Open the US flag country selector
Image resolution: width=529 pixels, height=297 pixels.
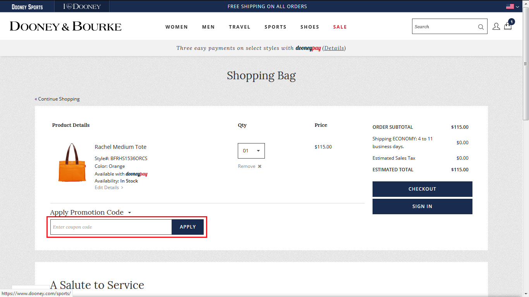[512, 6]
